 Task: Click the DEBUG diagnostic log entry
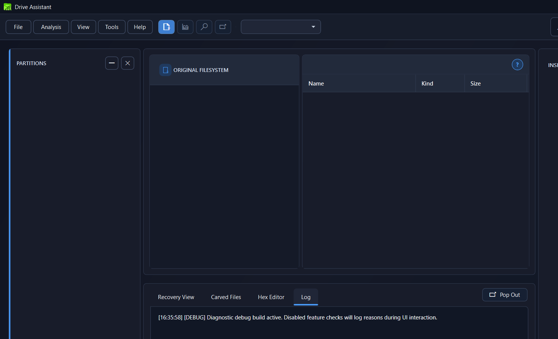pyautogui.click(x=298, y=318)
